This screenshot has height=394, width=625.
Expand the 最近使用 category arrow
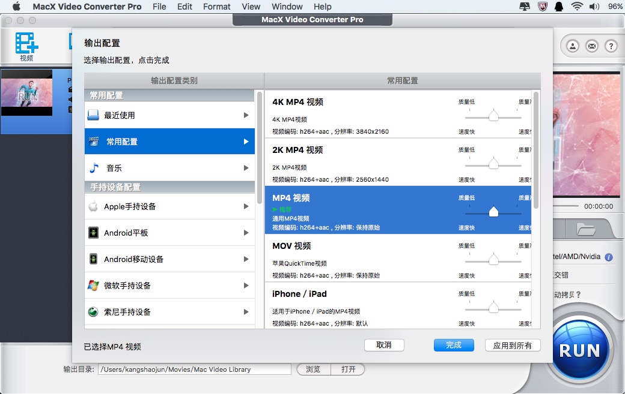point(246,115)
